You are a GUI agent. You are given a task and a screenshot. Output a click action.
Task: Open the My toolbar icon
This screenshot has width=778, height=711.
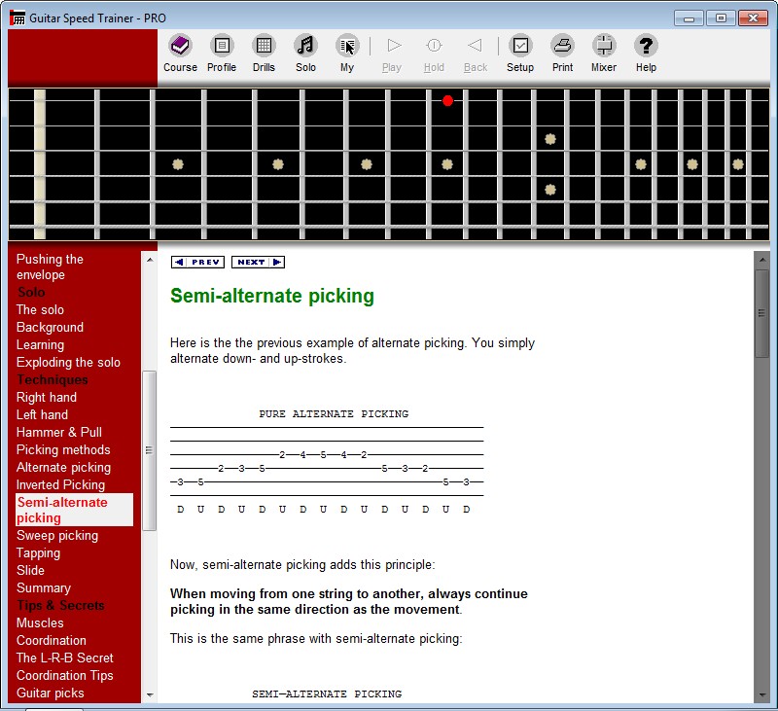(x=347, y=46)
